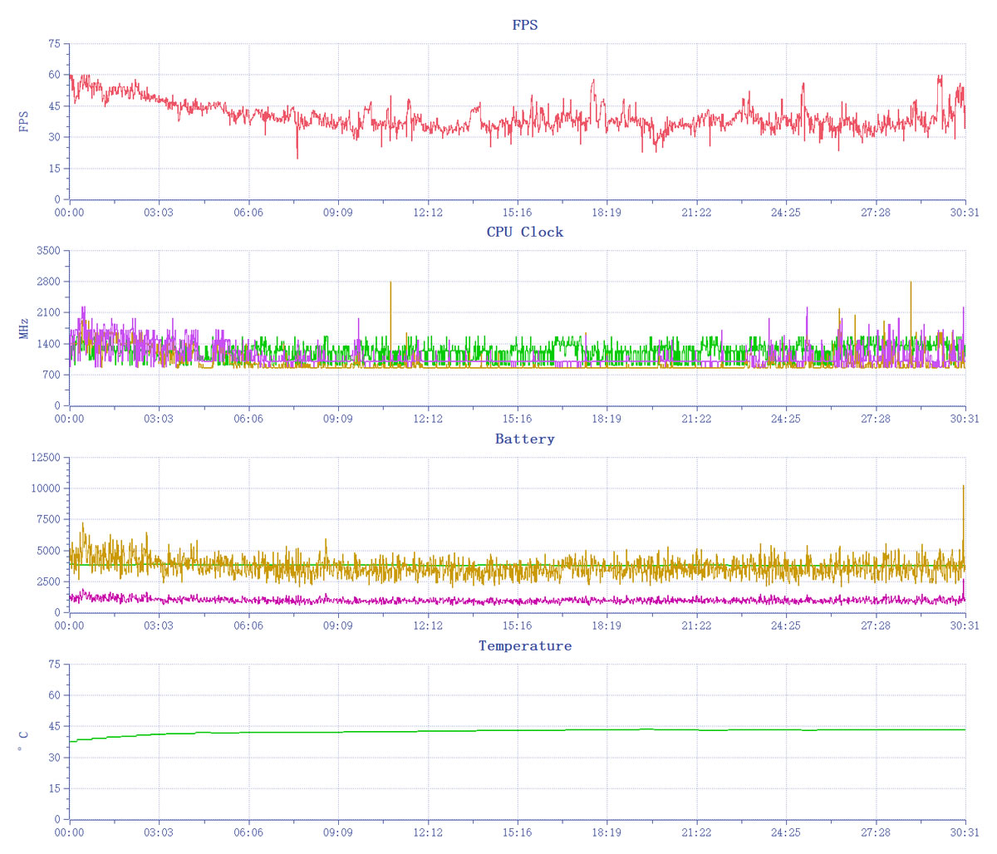Click the MHz axis label
Image resolution: width=997 pixels, height=854 pixels.
(x=24, y=328)
